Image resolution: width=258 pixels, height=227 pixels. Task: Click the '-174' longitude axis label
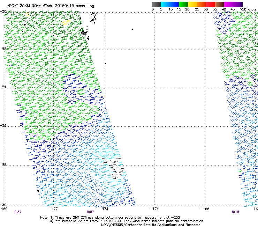[104, 209]
